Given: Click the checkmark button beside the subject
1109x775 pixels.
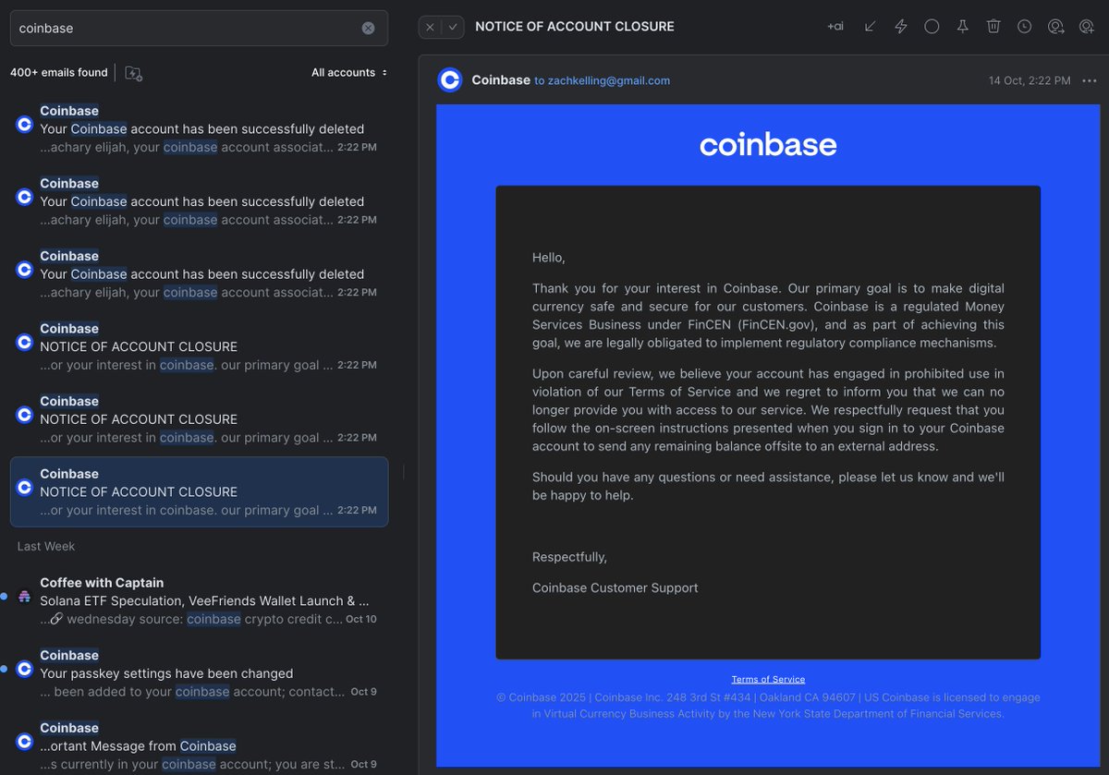Looking at the screenshot, I should [453, 27].
